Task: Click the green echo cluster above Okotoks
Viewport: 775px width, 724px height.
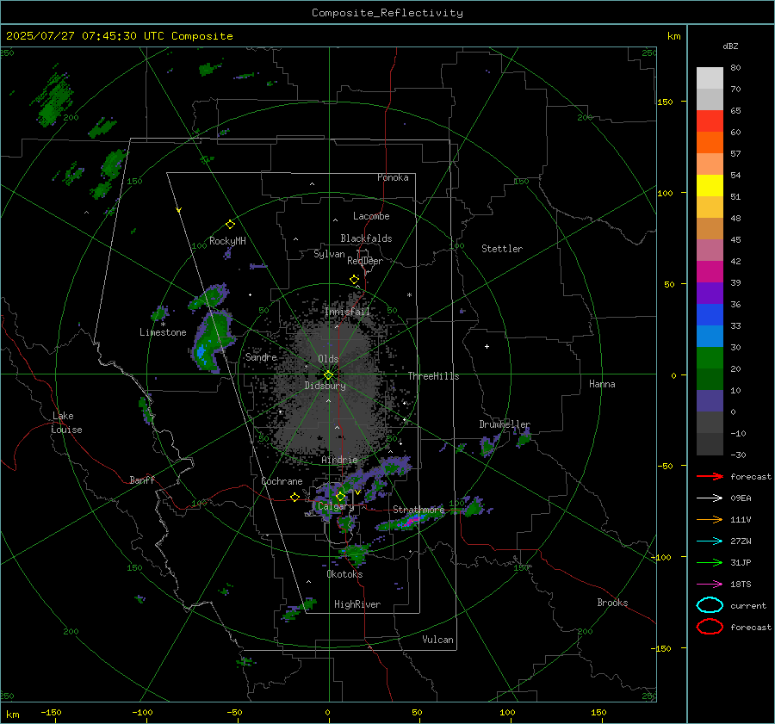Action: pos(356,554)
